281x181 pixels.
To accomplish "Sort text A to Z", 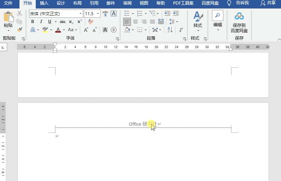I will pyautogui.click(x=170, y=30).
